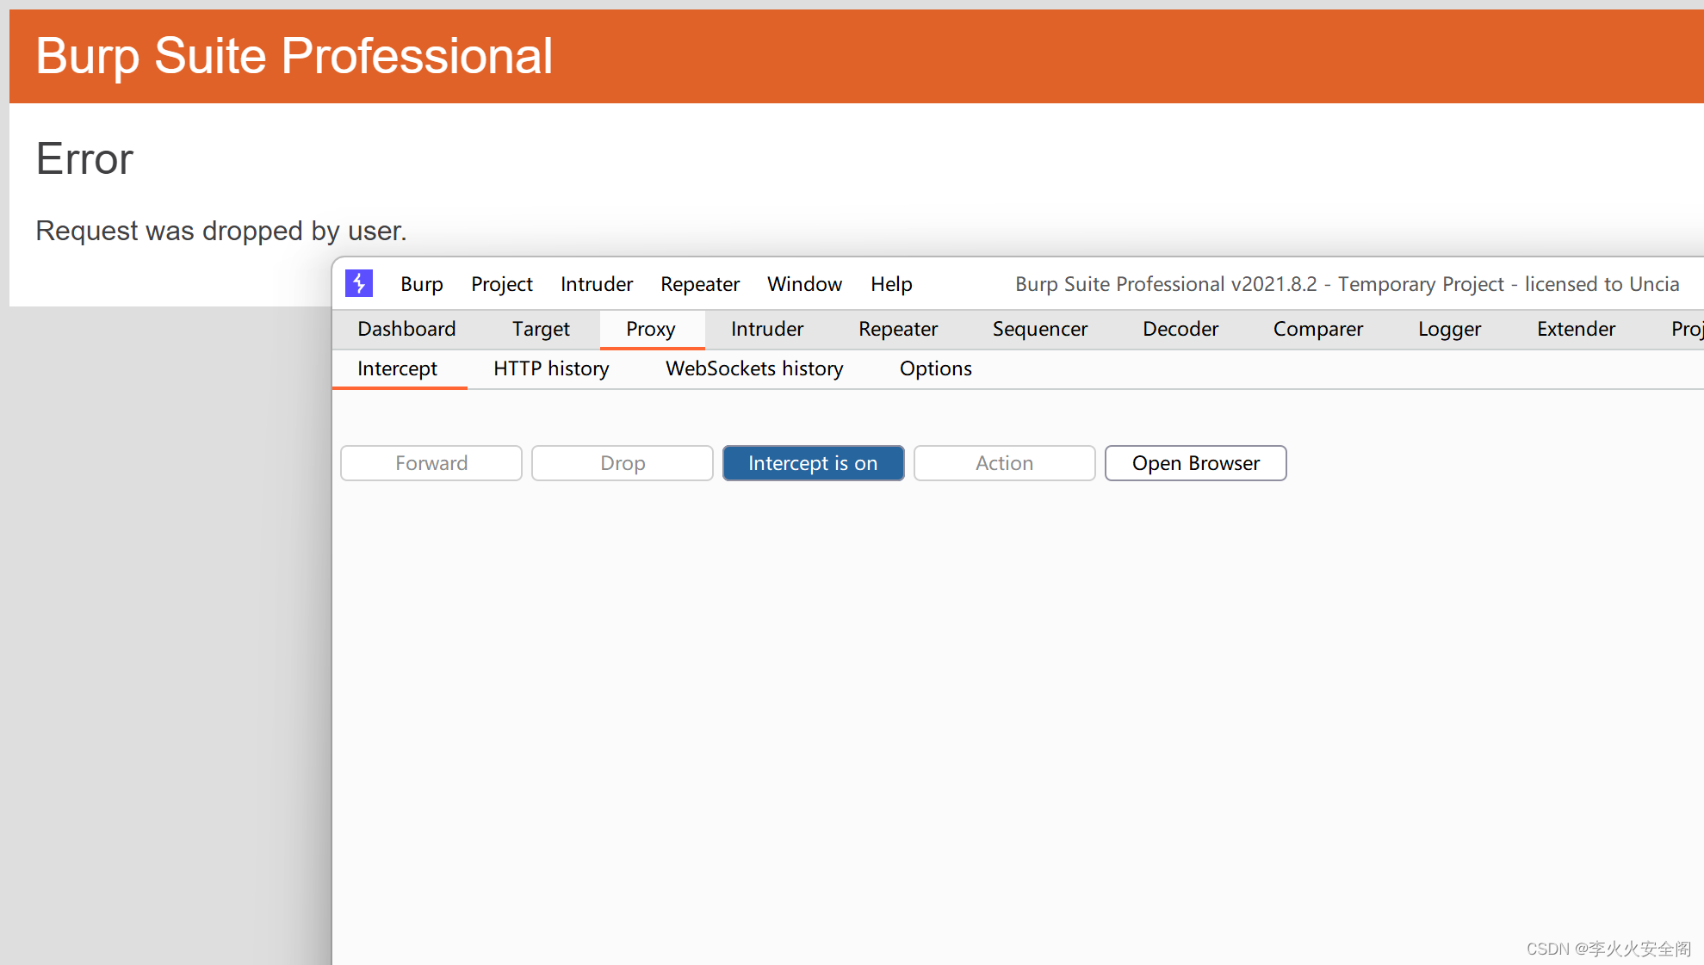Click the Burp Suite lightning logo icon
The width and height of the screenshot is (1704, 965).
[x=359, y=283]
